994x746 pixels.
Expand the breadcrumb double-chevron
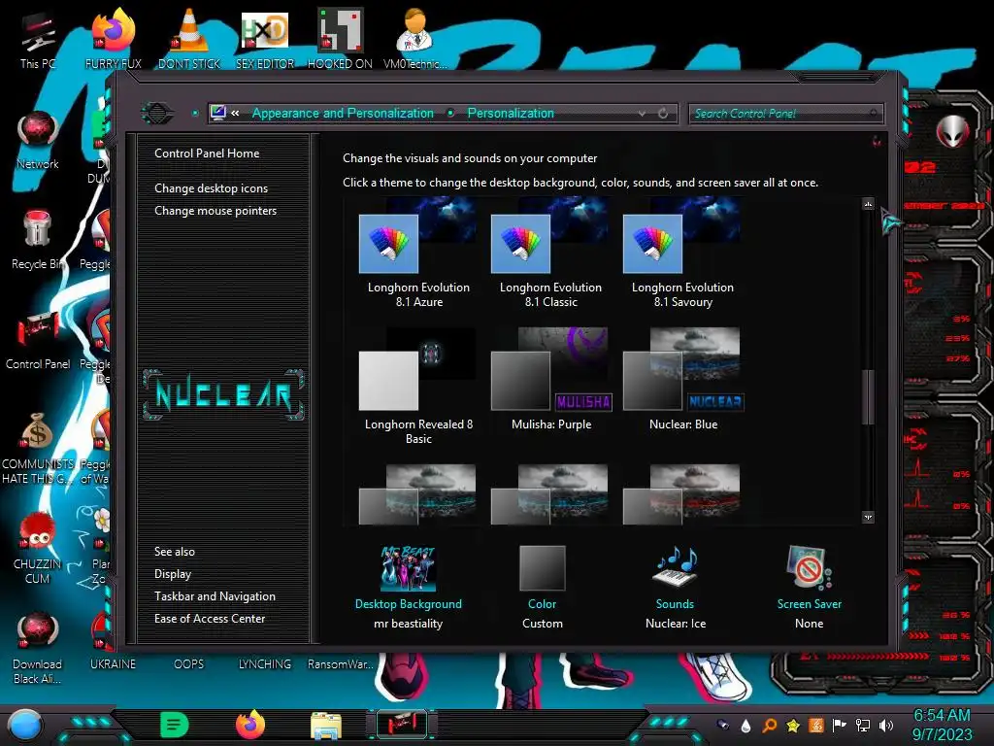pos(235,114)
